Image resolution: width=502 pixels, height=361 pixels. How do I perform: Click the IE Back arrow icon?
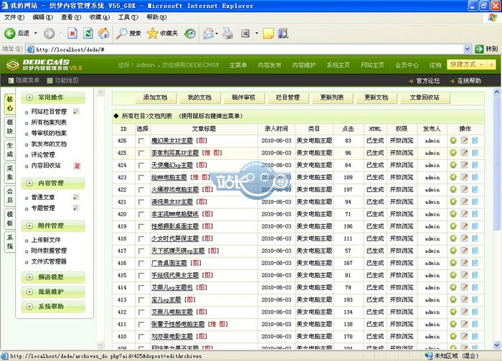(x=9, y=33)
